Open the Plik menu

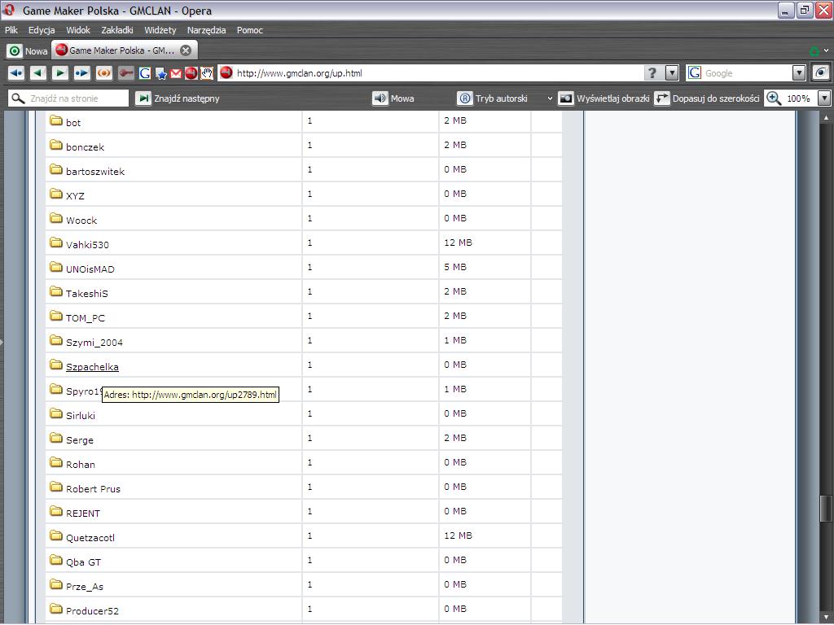(11, 30)
